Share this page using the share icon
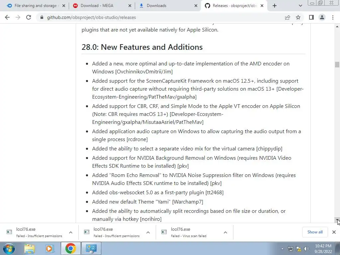The width and height of the screenshot is (340, 255). [x=288, y=17]
